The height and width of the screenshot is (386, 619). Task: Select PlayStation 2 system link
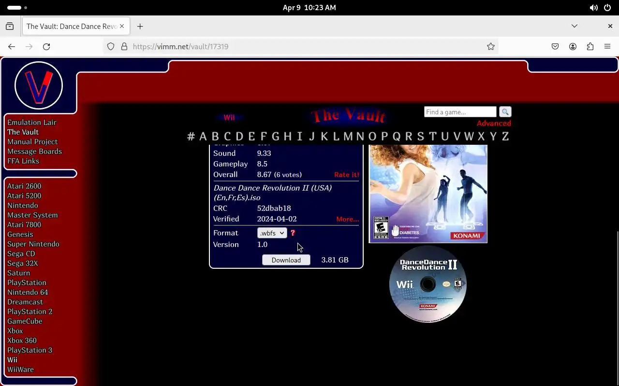[x=29, y=311]
